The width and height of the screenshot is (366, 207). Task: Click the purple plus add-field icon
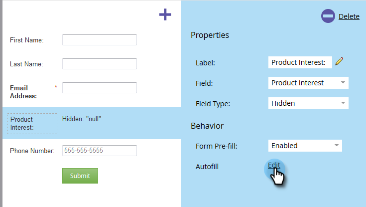(165, 14)
